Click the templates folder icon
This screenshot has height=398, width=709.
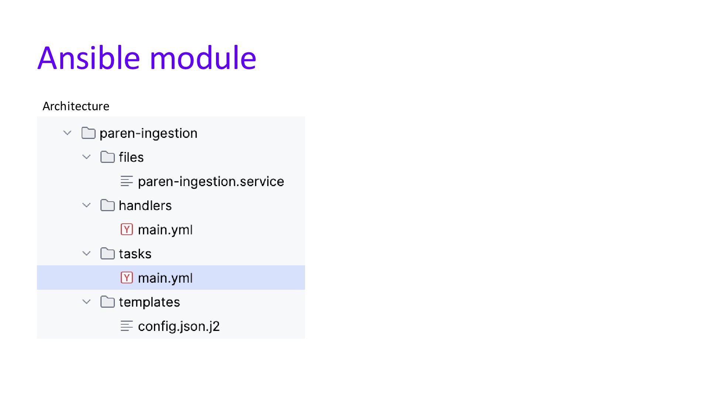(107, 302)
